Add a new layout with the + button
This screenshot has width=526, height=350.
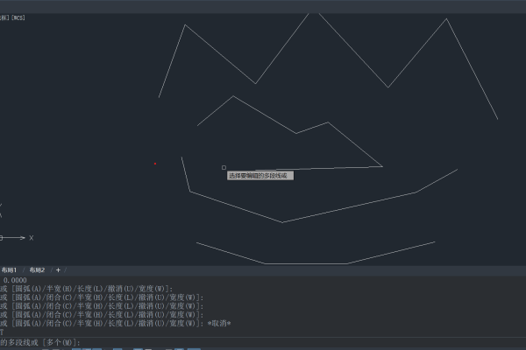(59, 269)
